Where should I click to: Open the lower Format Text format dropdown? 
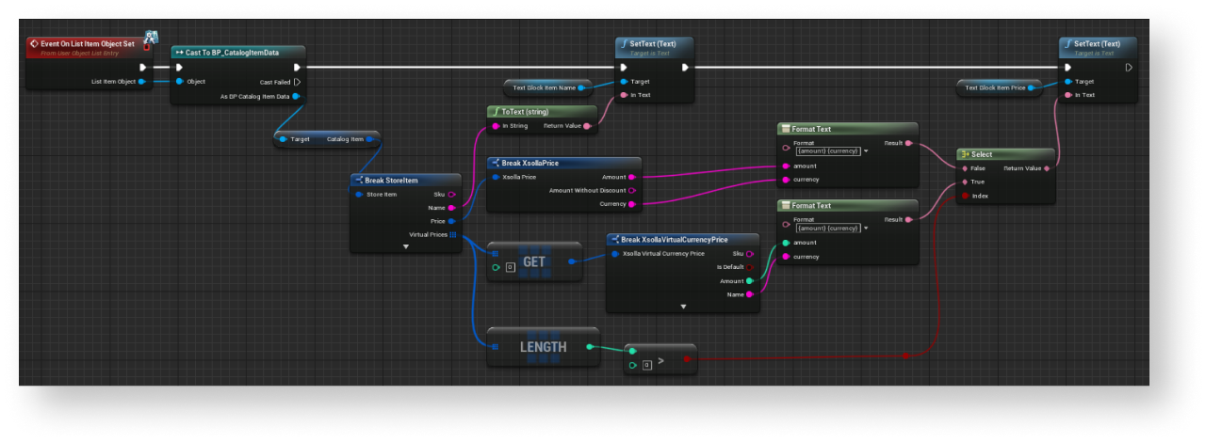click(x=866, y=228)
